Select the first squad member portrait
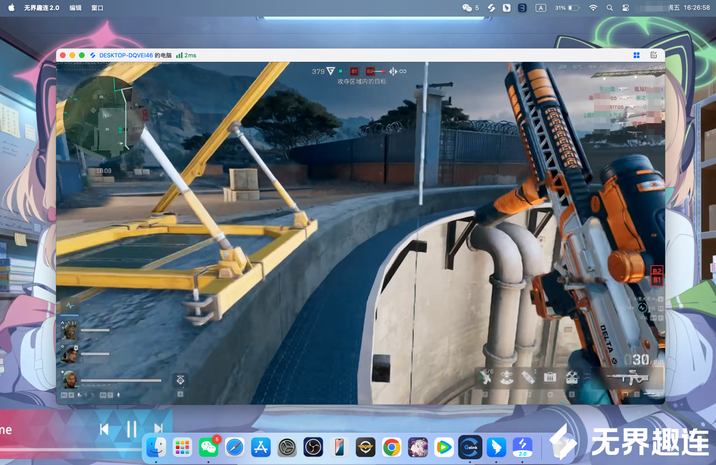 click(69, 330)
